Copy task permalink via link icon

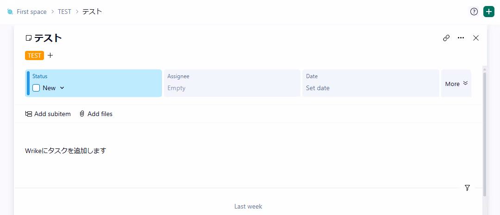click(446, 38)
